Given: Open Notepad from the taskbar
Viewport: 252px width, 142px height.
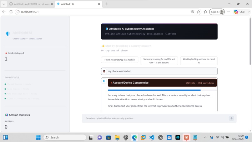Looking at the screenshot, I should (195, 138).
